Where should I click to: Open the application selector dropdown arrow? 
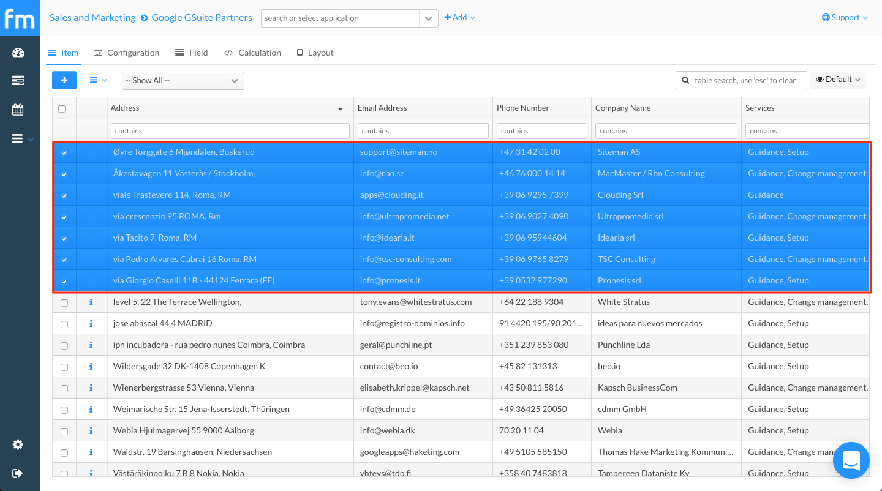[429, 18]
